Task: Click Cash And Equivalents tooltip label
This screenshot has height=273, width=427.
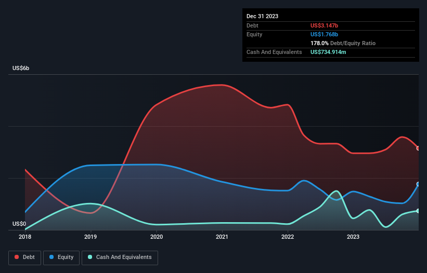Action: pyautogui.click(x=274, y=52)
